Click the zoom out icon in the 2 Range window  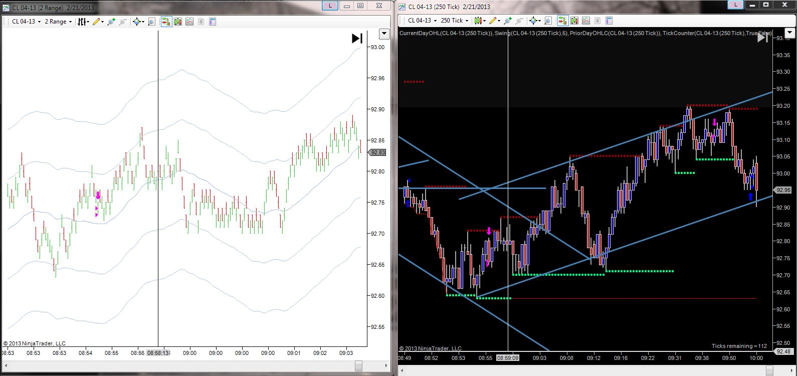122,22
